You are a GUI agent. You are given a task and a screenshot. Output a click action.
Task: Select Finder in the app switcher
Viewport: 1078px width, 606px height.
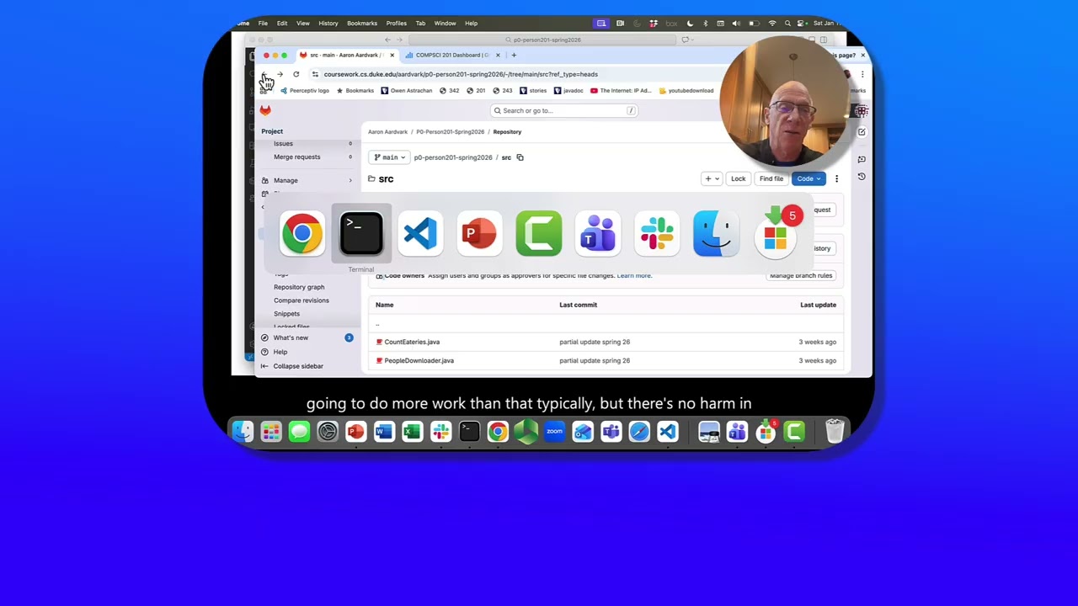coord(716,233)
